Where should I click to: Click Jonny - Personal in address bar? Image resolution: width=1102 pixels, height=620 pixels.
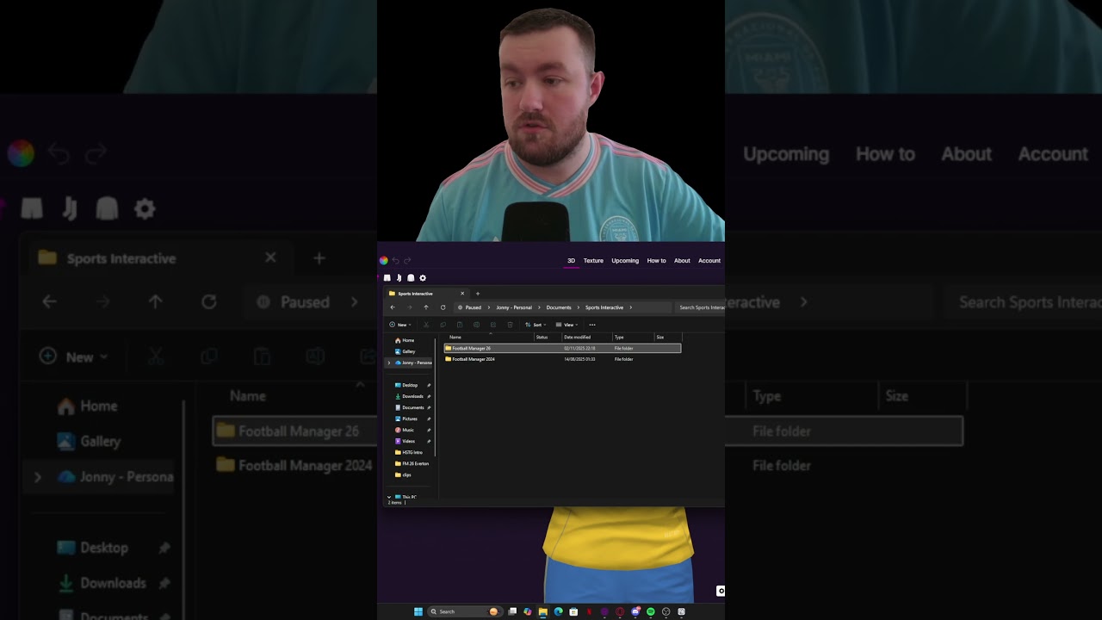point(514,307)
